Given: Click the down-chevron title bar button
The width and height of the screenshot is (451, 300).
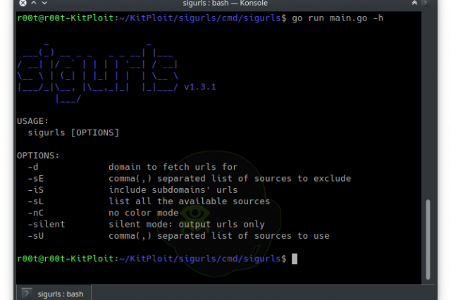Looking at the screenshot, I should 44,3.
